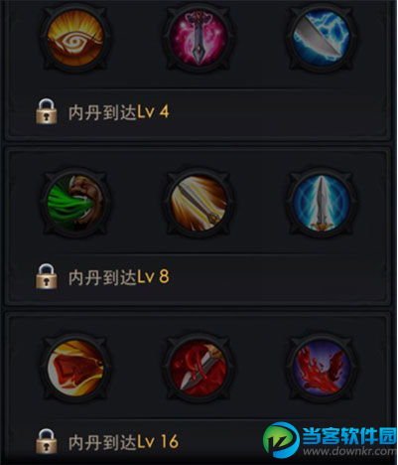Click the 当客软件园 watermark logo
The image size is (398, 465).
click(x=349, y=435)
